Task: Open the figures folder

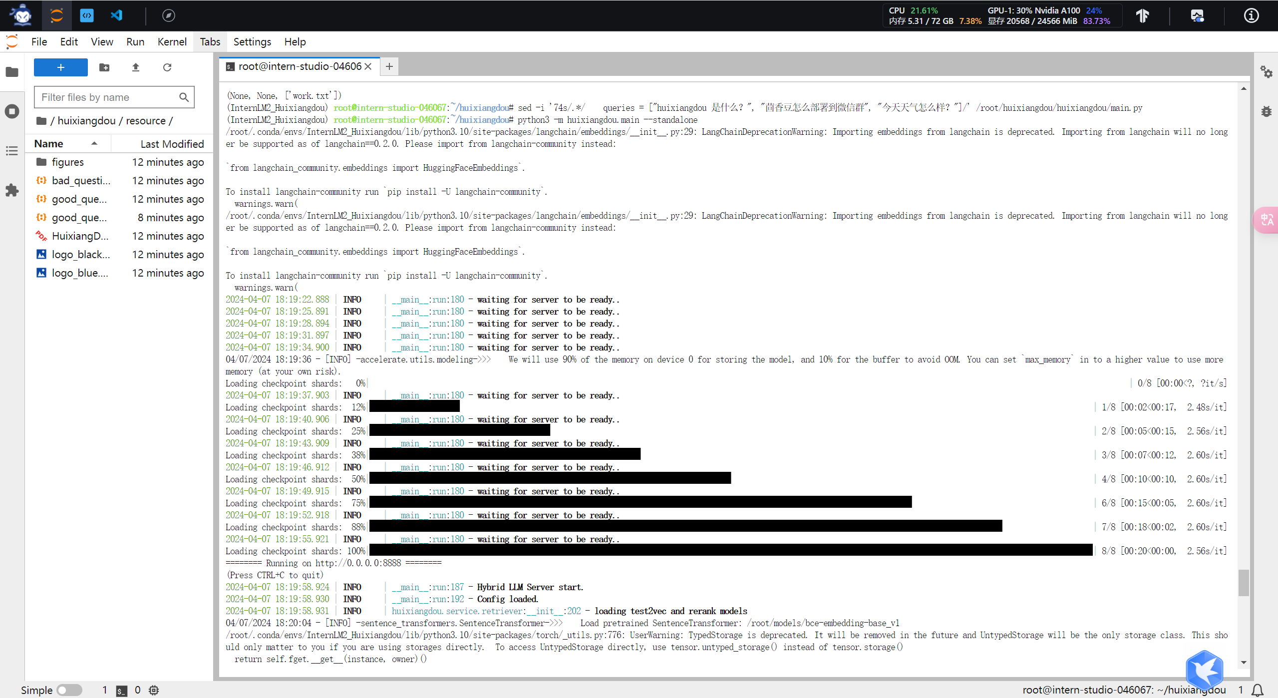Action: (x=68, y=162)
